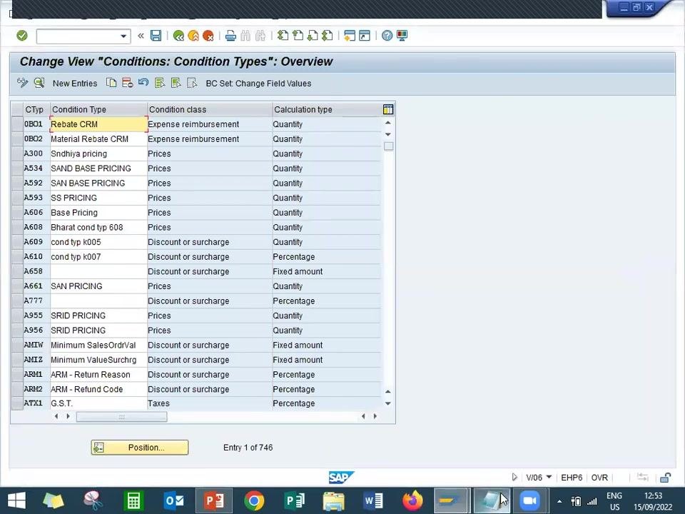The height and width of the screenshot is (514, 685).
Task: Click the Copy As icon
Action: [x=111, y=83]
